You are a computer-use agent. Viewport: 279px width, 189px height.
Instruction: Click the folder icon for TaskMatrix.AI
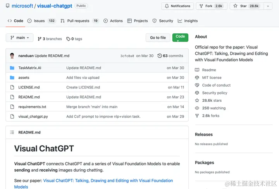pyautogui.click(x=12, y=68)
